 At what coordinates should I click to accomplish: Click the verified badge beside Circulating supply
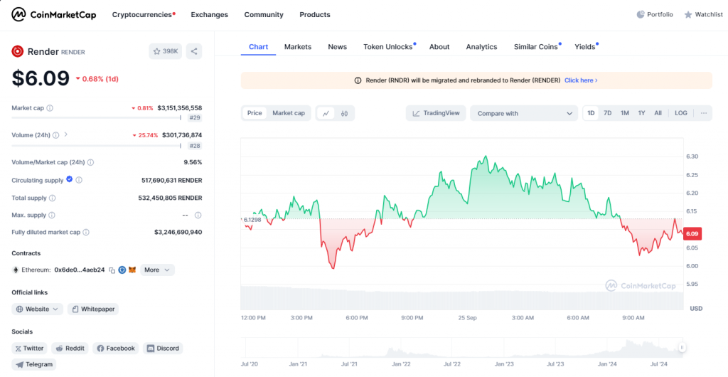[69, 179]
